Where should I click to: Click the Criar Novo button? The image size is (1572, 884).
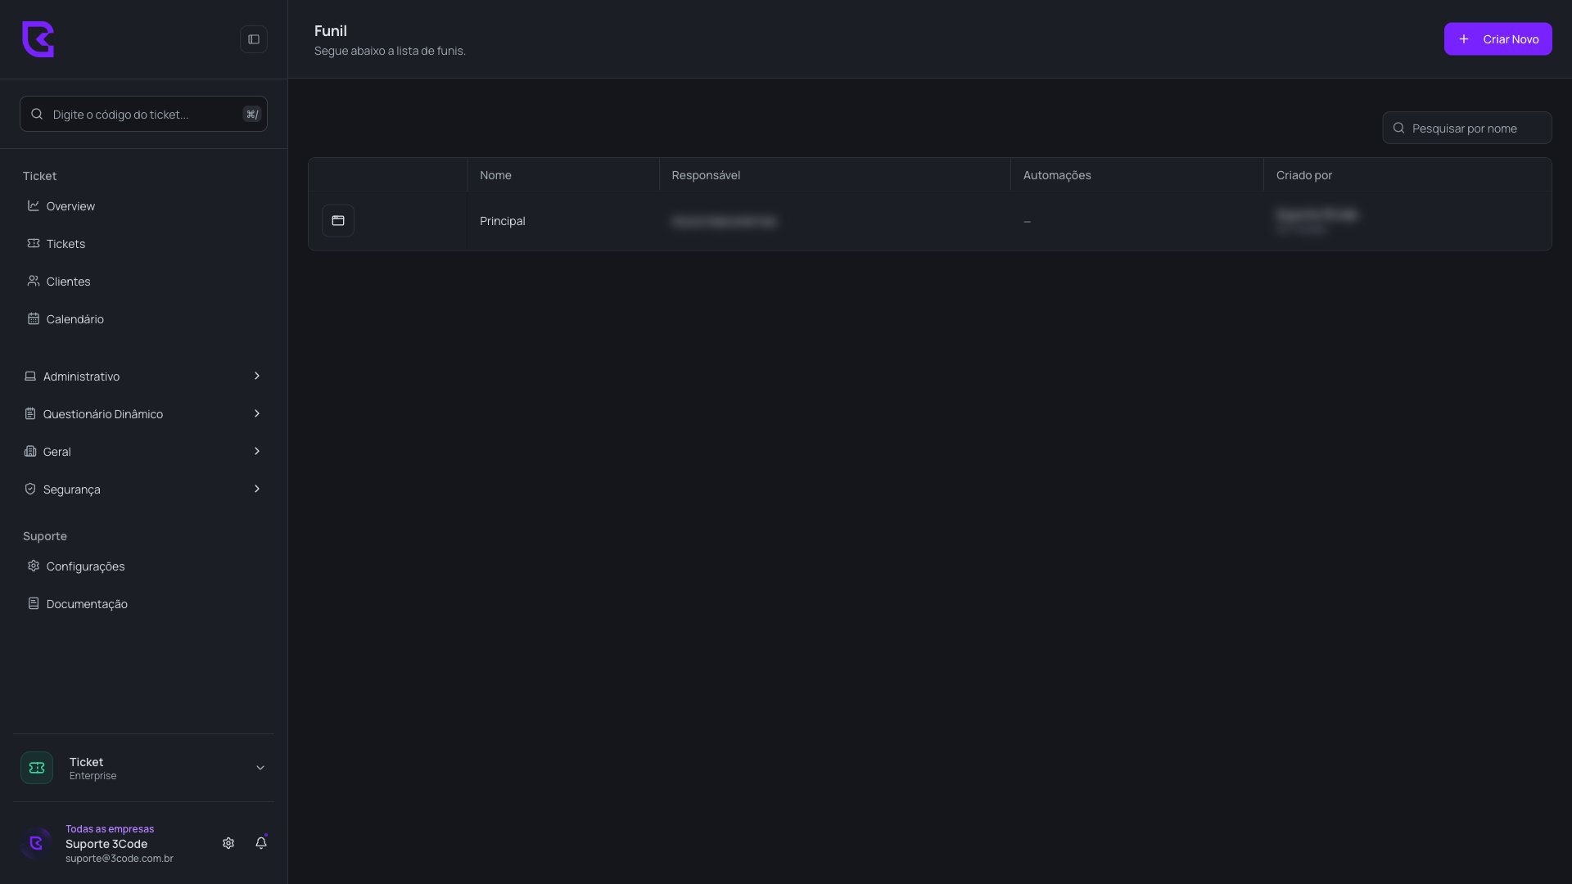point(1497,39)
